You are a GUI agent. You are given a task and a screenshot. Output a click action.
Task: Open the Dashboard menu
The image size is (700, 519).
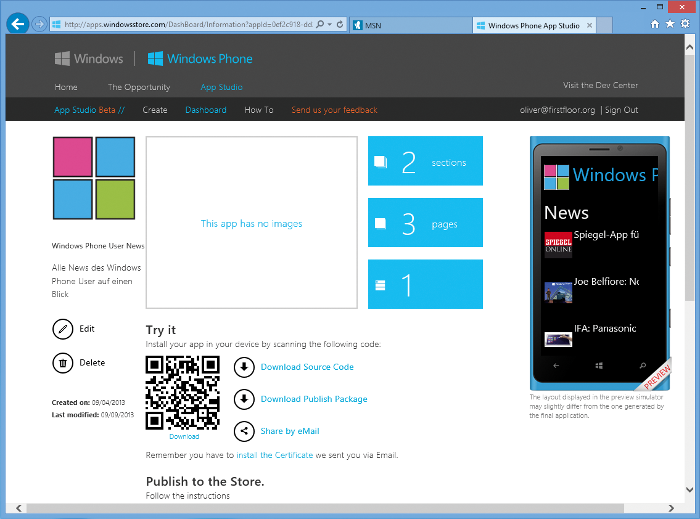coord(206,110)
